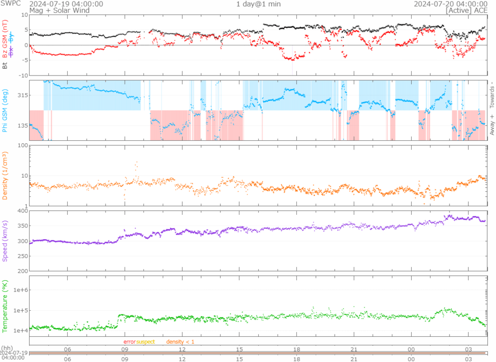Click the timeline range bar at bottom
Screen dimensions: 496x362
tap(258, 353)
